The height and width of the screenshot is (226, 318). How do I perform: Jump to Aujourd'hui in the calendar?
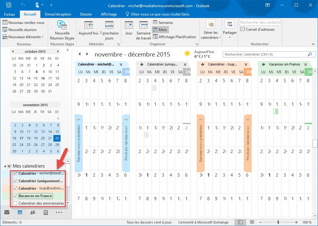click(x=88, y=30)
